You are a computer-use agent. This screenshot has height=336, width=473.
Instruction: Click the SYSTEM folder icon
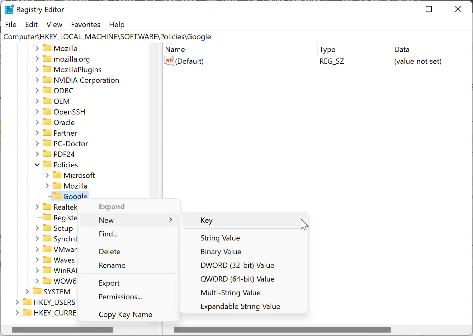37,292
